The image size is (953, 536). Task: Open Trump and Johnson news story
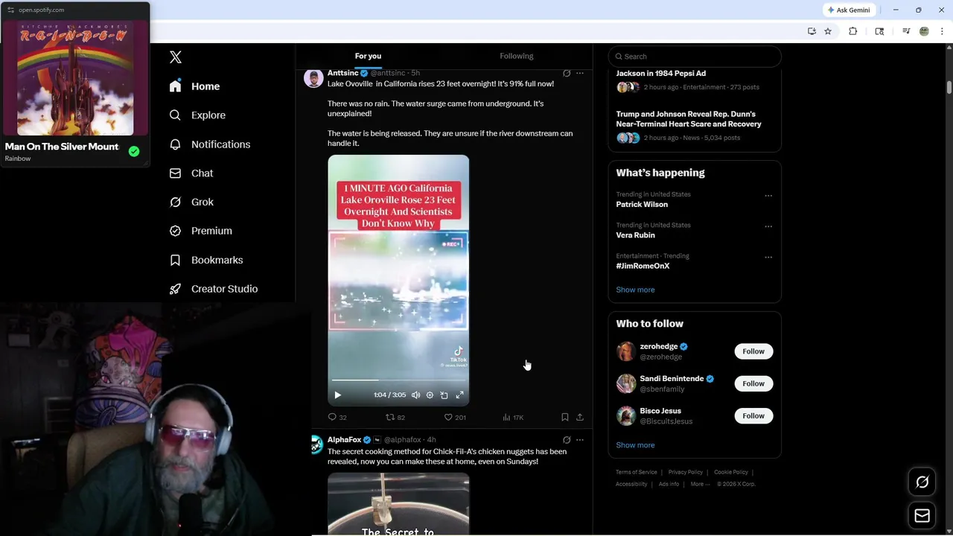point(689,119)
